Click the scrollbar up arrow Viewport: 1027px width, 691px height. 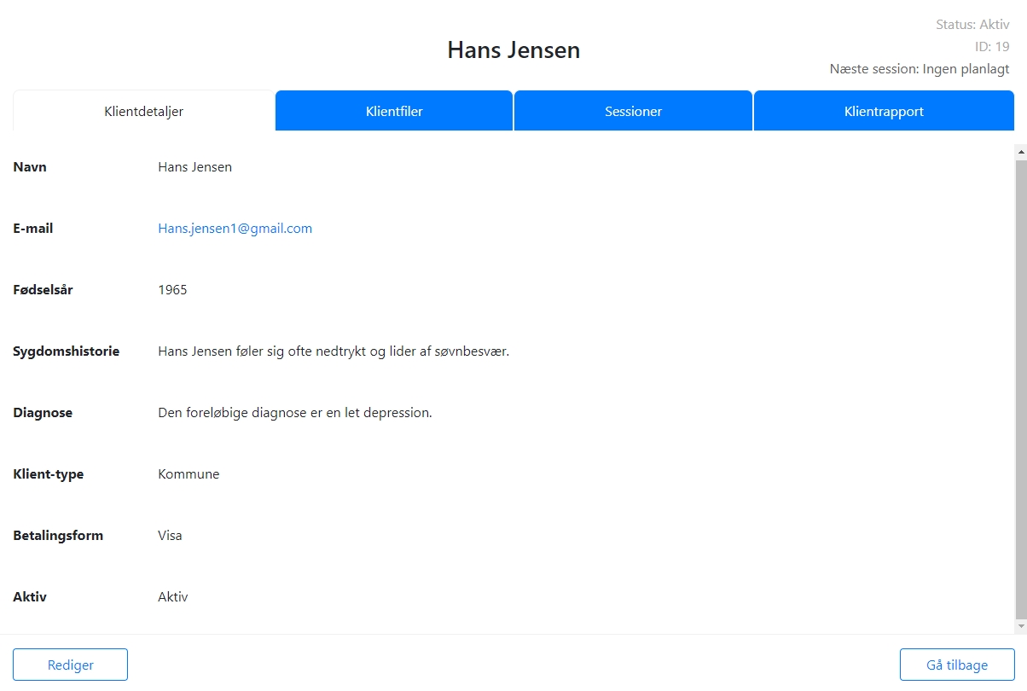point(1020,151)
